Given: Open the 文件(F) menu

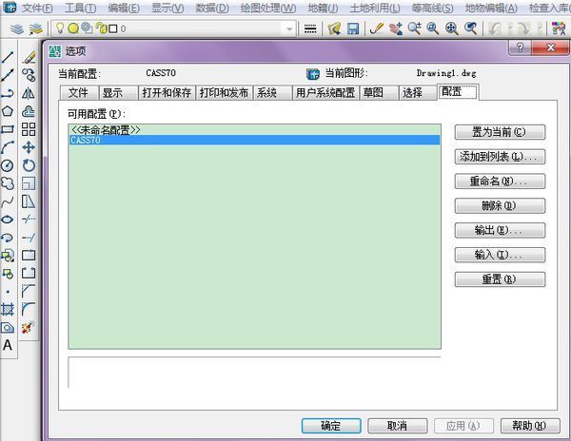Looking at the screenshot, I should point(37,8).
